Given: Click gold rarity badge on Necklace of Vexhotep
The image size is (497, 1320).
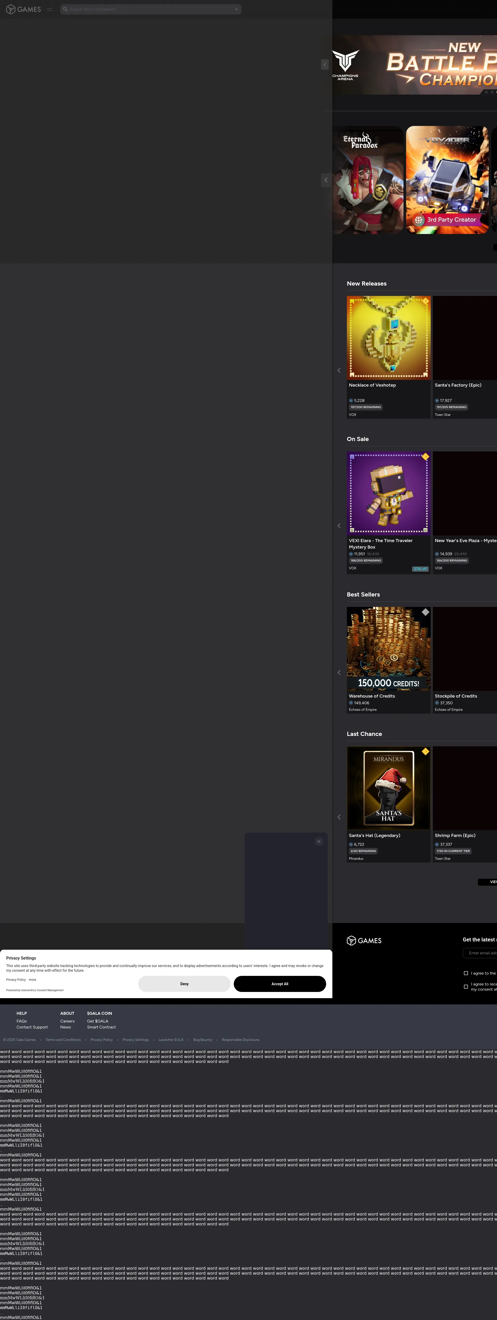Looking at the screenshot, I should point(425,301).
